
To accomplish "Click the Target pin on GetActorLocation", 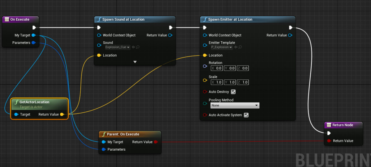I will click(16, 114).
